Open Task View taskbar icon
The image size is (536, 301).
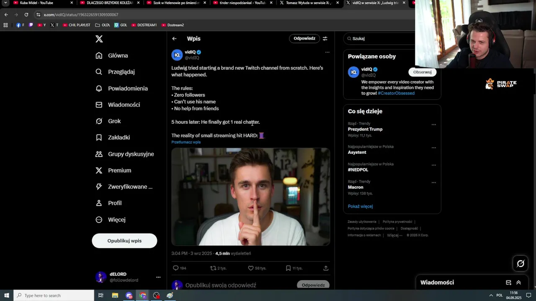101,296
